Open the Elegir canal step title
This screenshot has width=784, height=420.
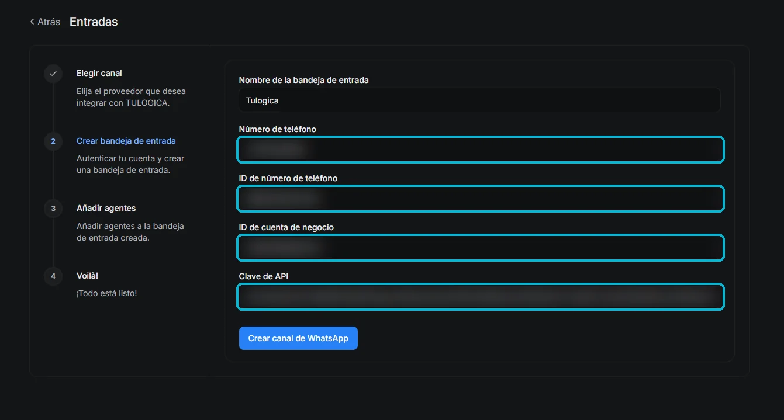click(99, 73)
